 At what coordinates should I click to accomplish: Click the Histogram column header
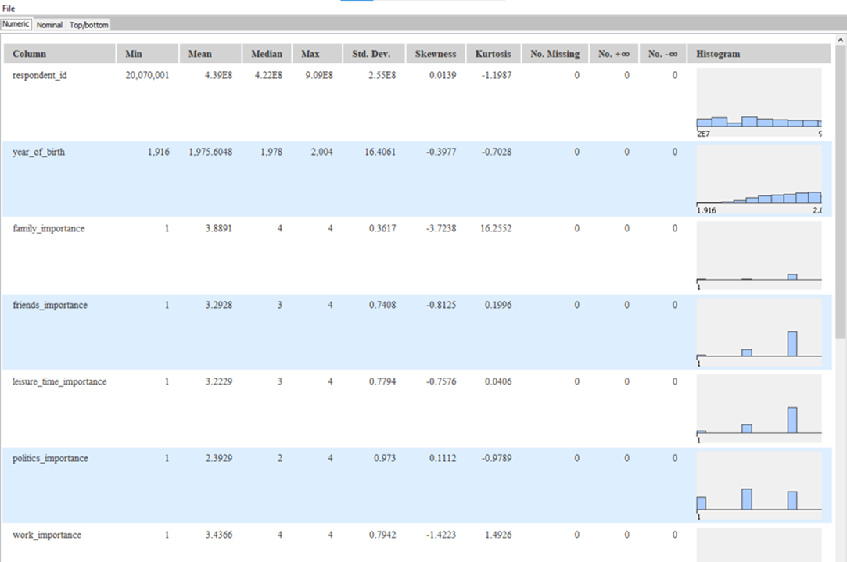[759, 54]
